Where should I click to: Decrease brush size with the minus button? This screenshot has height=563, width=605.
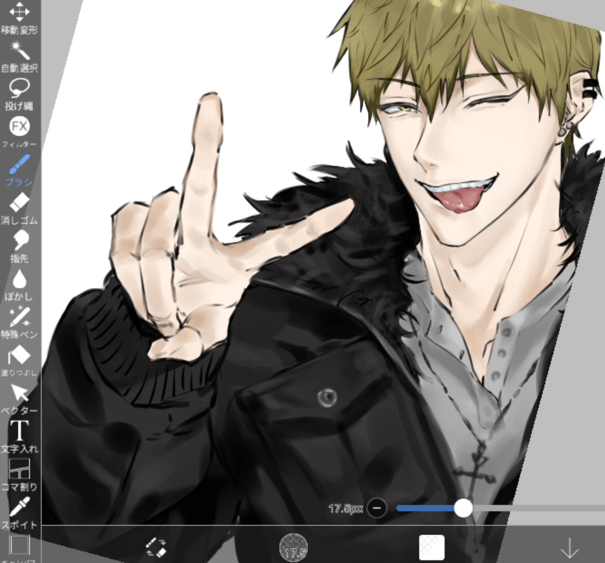pos(377,508)
